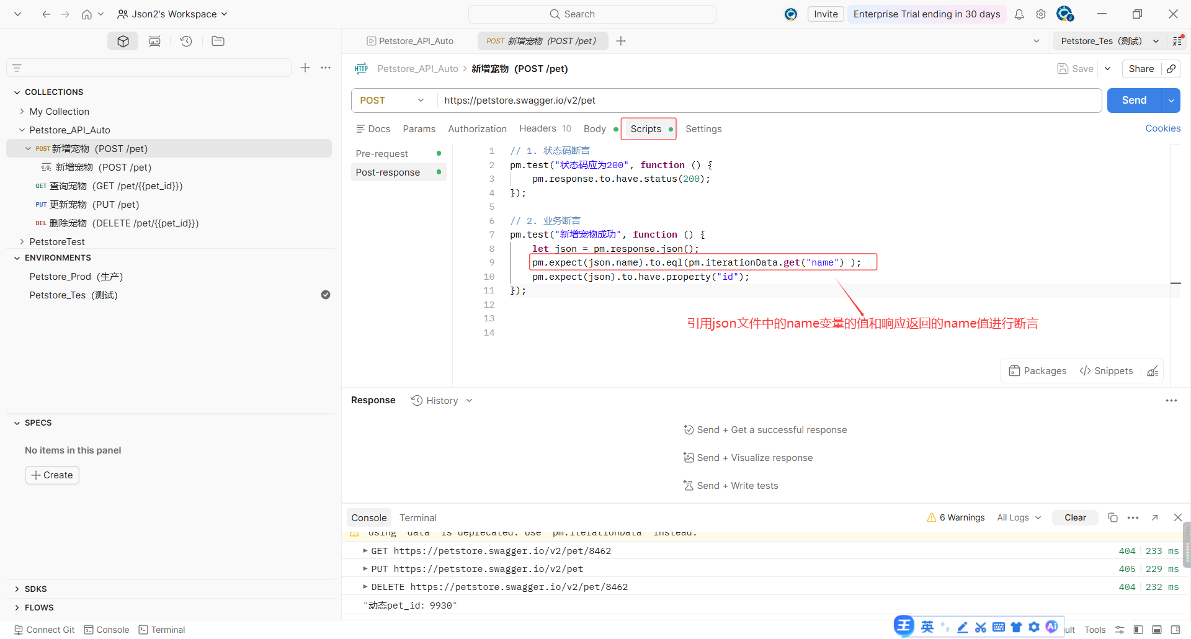Open the response History dropdown

[x=442, y=401]
